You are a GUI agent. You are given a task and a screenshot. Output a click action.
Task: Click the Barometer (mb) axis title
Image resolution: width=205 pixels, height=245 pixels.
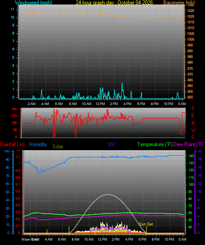point(179,2)
